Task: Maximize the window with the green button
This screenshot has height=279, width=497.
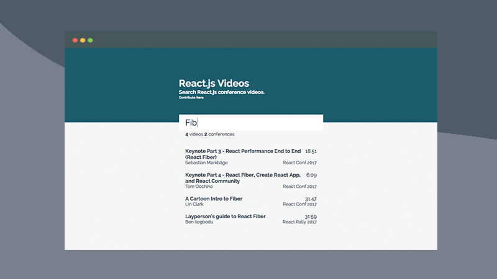Action: pyautogui.click(x=90, y=40)
